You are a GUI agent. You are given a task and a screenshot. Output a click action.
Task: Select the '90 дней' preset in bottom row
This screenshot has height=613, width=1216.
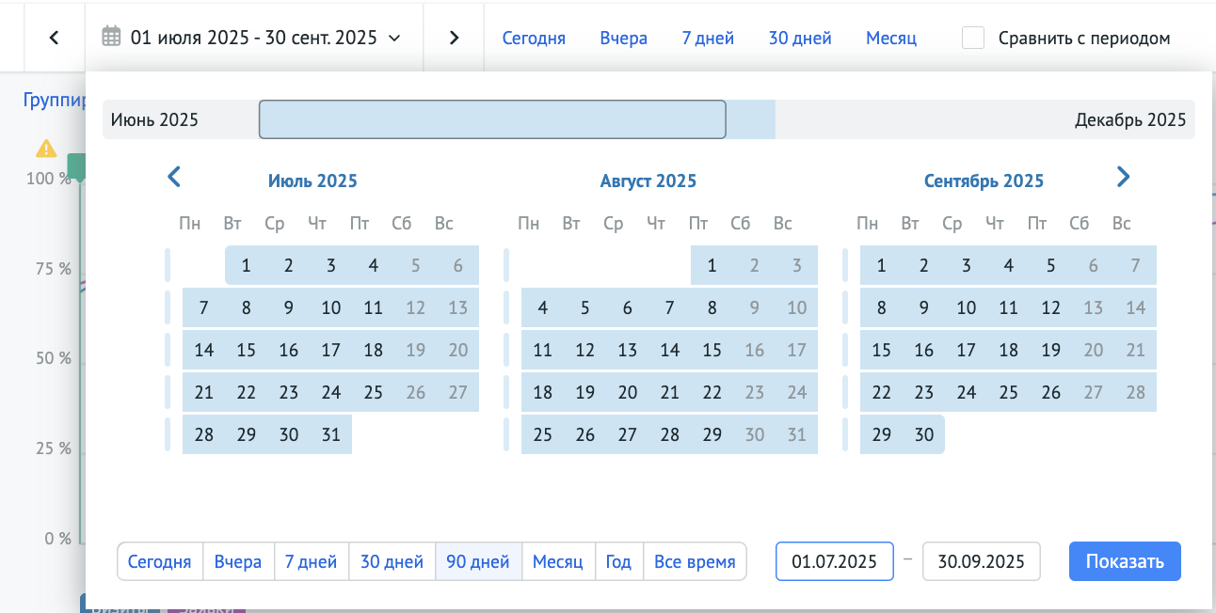(478, 561)
